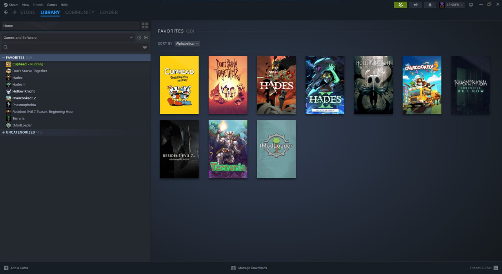
Task: Click the Add a Game plus icon
Action: click(6, 268)
